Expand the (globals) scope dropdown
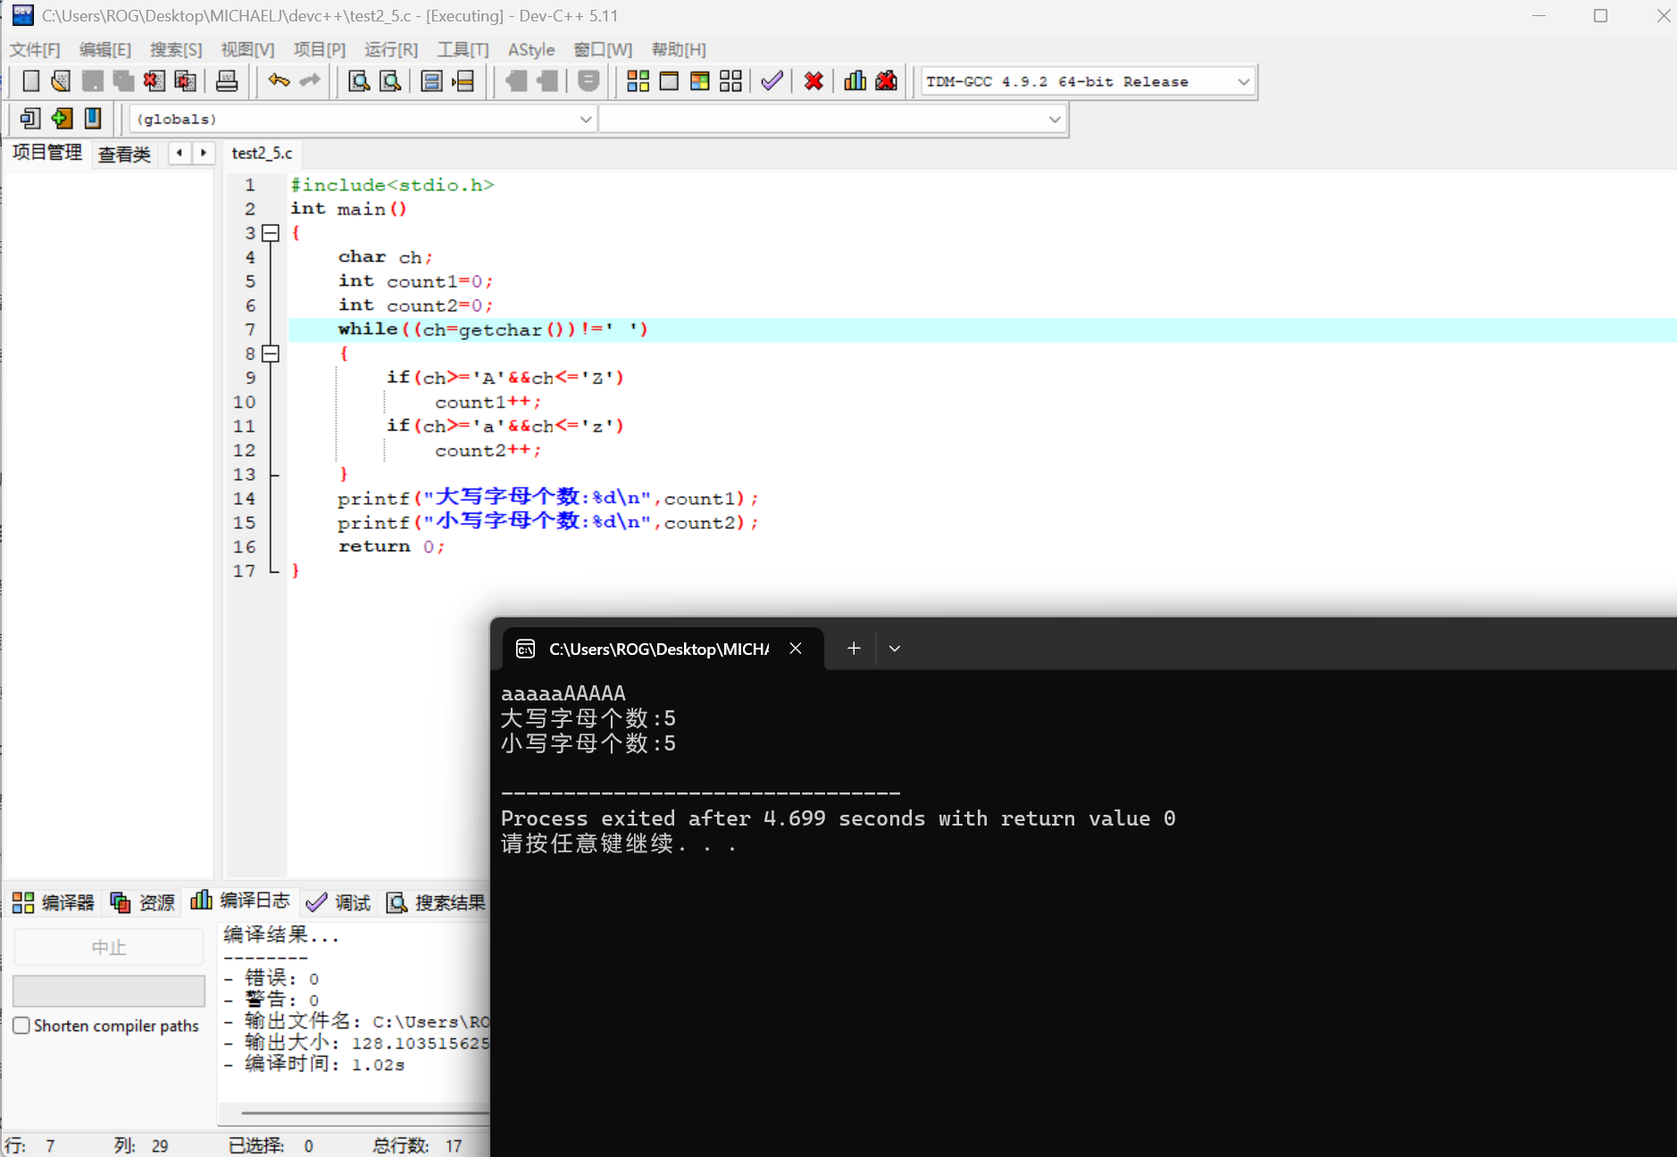1677x1157 pixels. click(x=586, y=119)
